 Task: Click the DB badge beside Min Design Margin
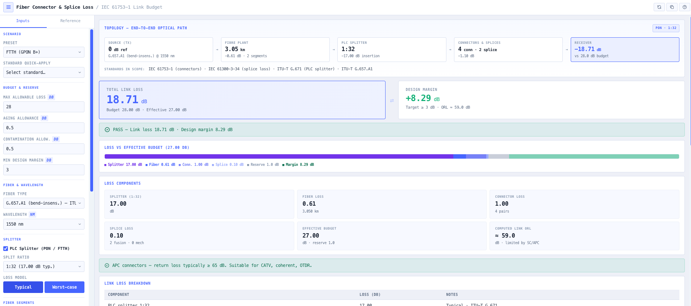pyautogui.click(x=49, y=160)
